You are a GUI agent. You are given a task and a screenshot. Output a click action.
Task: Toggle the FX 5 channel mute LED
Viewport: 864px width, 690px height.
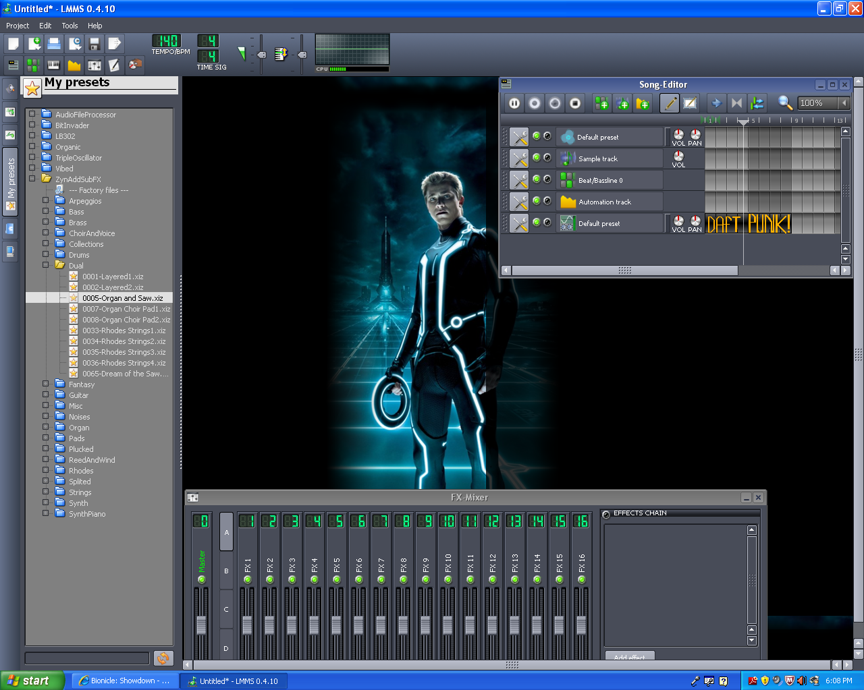tap(337, 579)
